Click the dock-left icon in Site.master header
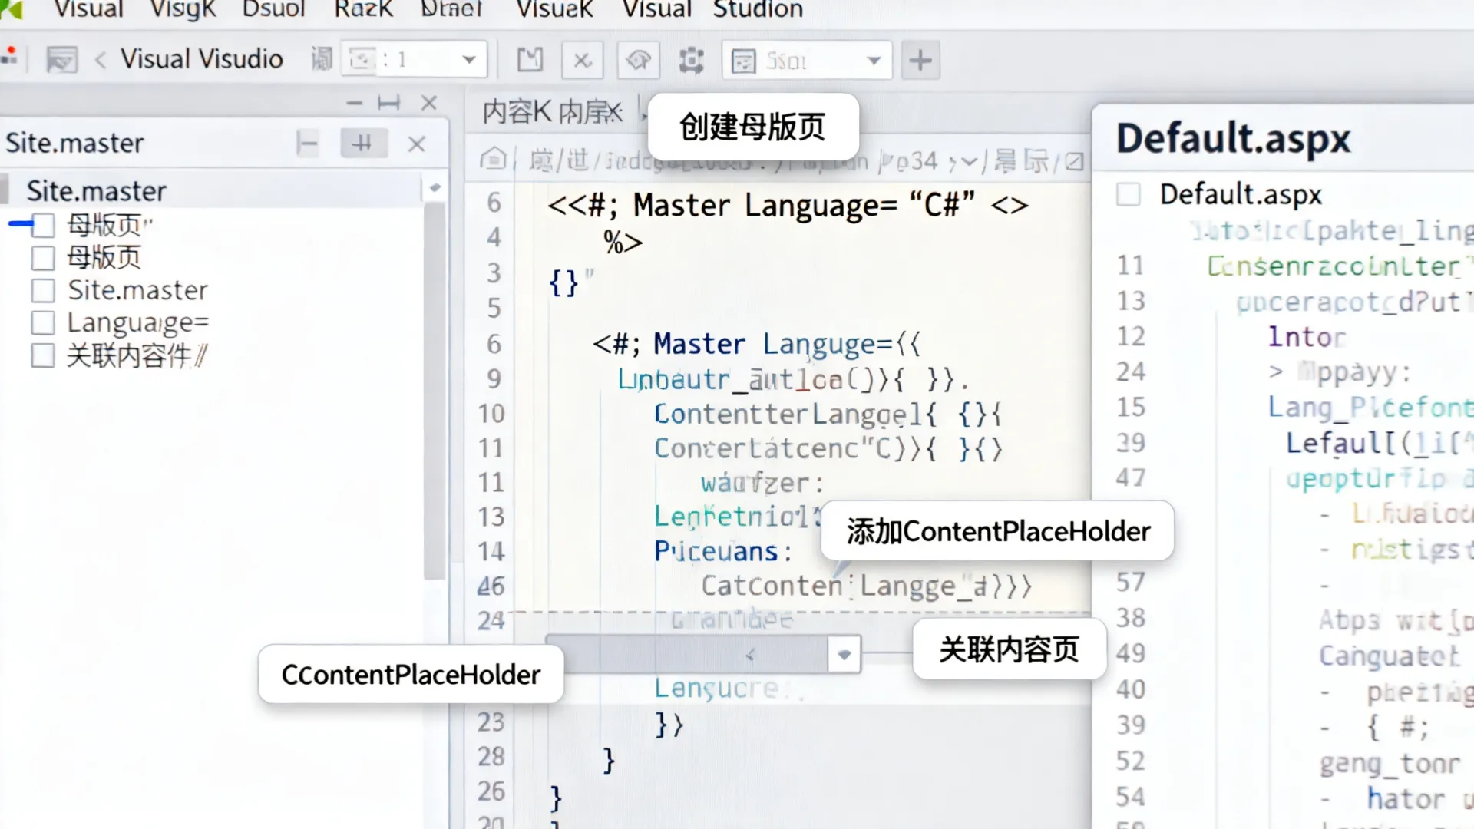The width and height of the screenshot is (1474, 829). (x=307, y=144)
